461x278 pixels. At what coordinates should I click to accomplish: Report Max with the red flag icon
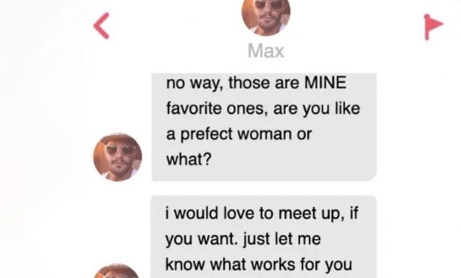(x=433, y=27)
